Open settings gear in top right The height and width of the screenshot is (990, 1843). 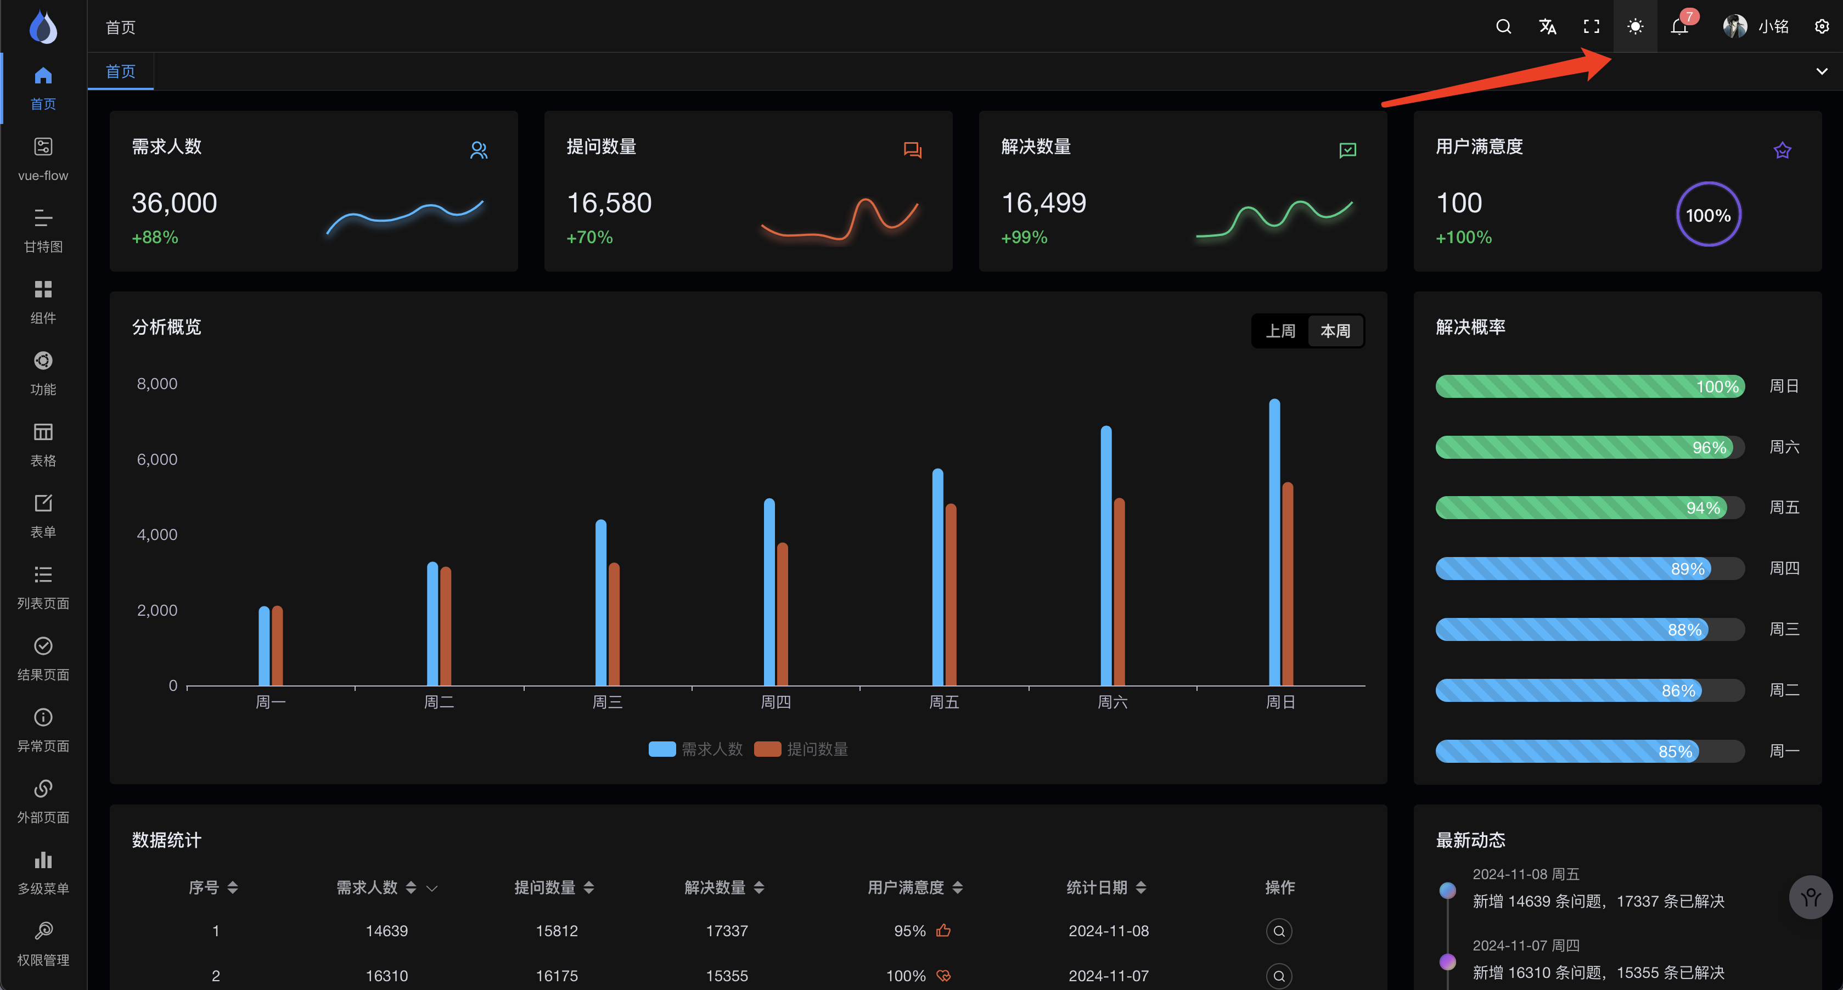[1822, 27]
